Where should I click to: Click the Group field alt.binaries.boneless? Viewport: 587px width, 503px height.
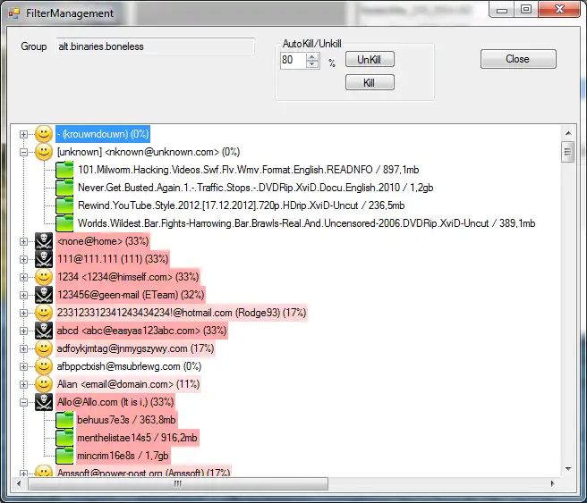(156, 46)
